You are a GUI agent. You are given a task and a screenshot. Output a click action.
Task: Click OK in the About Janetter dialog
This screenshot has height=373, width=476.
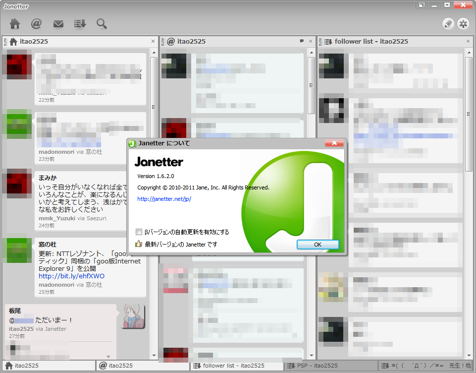click(317, 245)
